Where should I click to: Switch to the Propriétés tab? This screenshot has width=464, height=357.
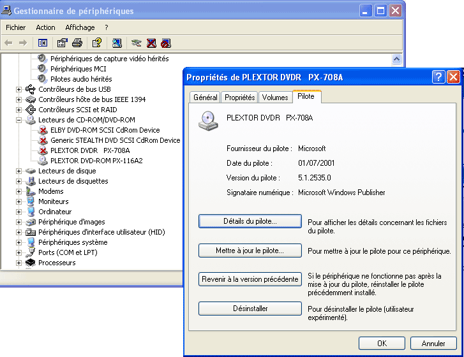[x=240, y=98]
